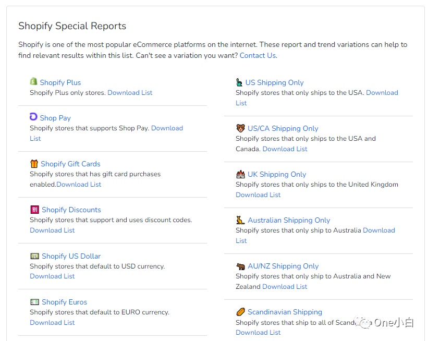The height and width of the screenshot is (341, 428).
Task: Open UK Shipping Only report
Action: click(277, 174)
